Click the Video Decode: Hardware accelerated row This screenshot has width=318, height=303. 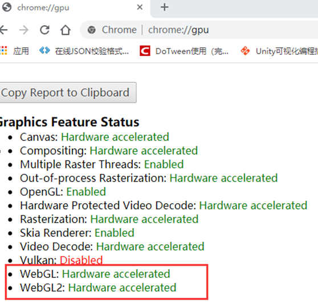coord(112,247)
